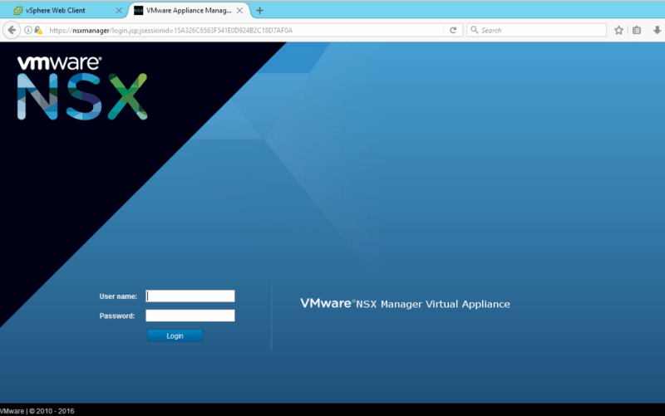Click into the Password field
Viewport: 665px width, 416px height.
tap(190, 316)
